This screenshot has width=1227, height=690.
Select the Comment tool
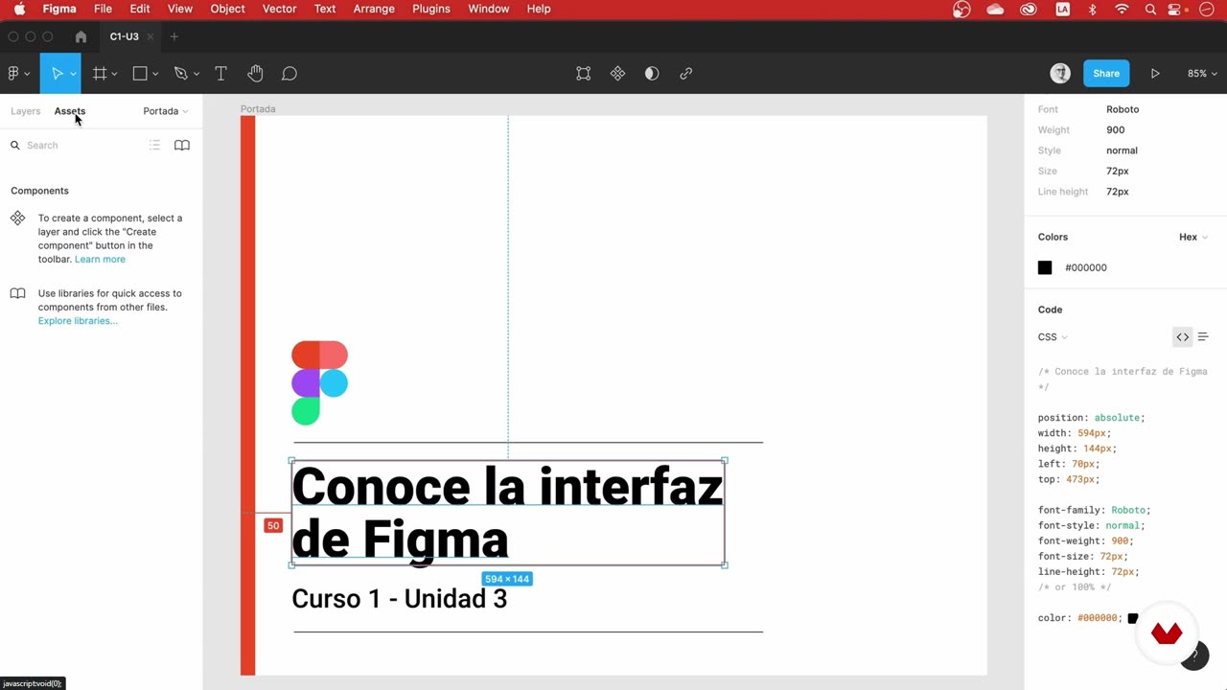289,73
